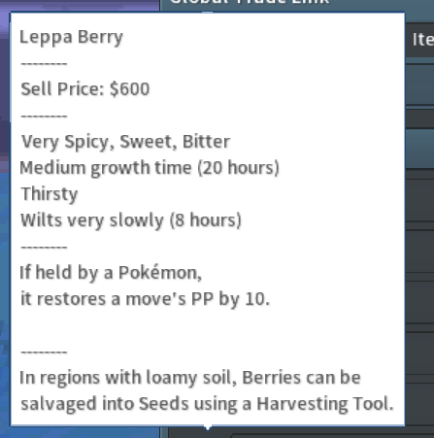Click the Global Trade Link window title
Image resolution: width=434 pixels, height=438 pixels.
[x=250, y=2]
